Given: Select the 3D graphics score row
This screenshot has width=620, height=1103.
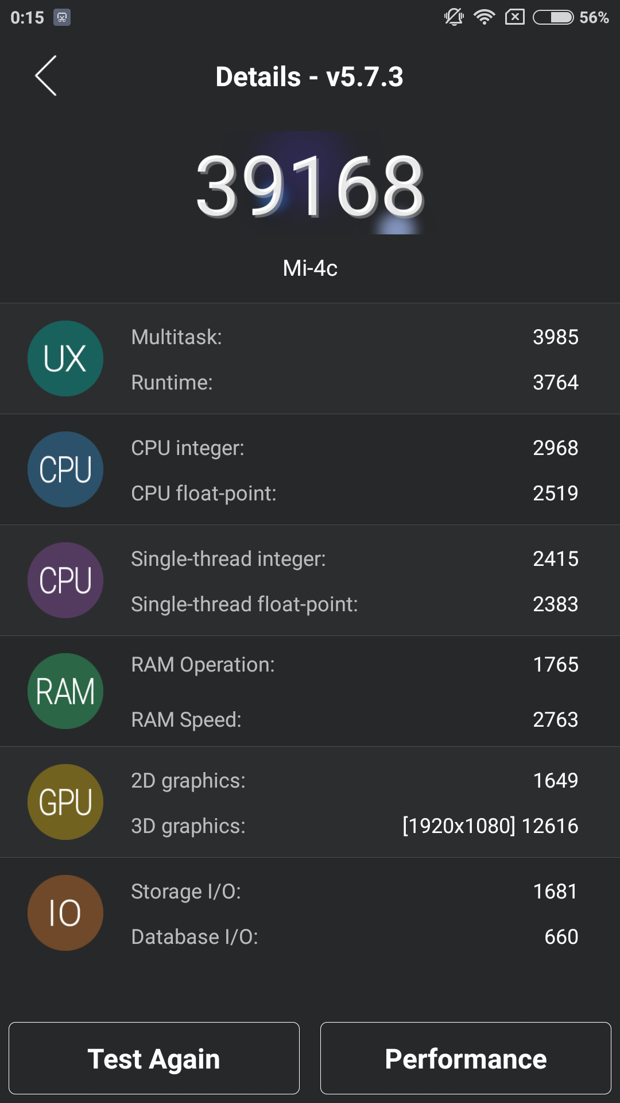Looking at the screenshot, I should (354, 826).
